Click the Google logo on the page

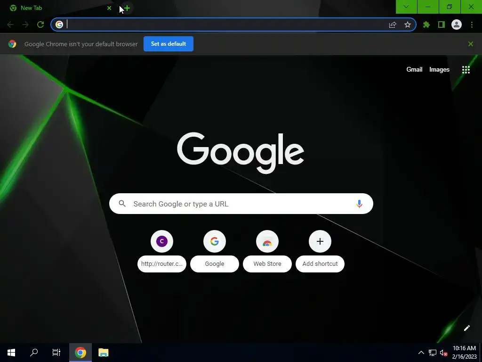click(241, 153)
